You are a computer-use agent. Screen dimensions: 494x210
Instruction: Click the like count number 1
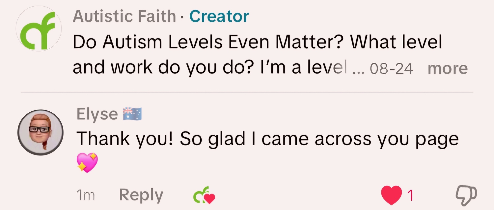pyautogui.click(x=410, y=196)
